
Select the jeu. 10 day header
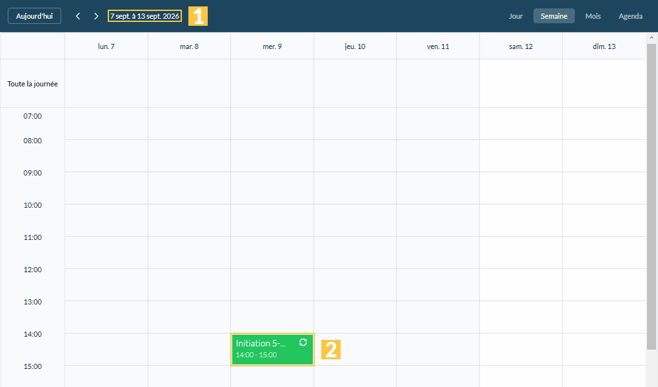point(355,46)
